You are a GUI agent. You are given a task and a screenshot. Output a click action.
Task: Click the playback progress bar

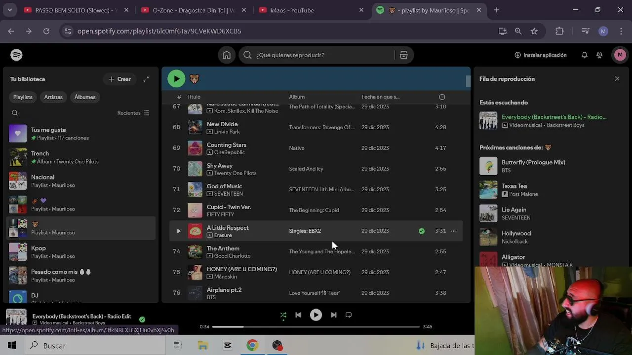(316, 326)
